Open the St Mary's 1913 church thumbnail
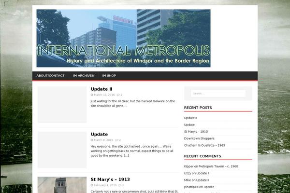The height and width of the screenshot is (193, 290). (x=62, y=185)
